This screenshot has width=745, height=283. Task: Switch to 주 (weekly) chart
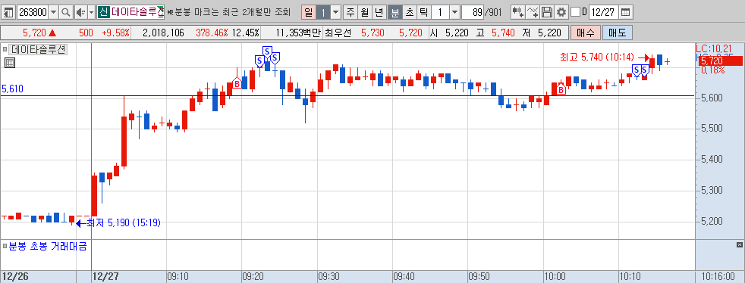point(350,12)
